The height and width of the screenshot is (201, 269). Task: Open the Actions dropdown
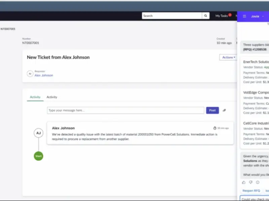[x=229, y=57]
